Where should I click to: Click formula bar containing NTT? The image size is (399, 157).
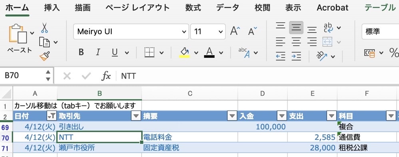[x=257, y=76]
